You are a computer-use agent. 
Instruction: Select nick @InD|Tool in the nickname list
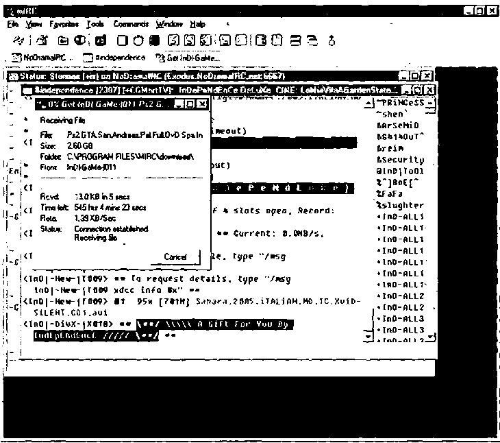click(x=400, y=171)
